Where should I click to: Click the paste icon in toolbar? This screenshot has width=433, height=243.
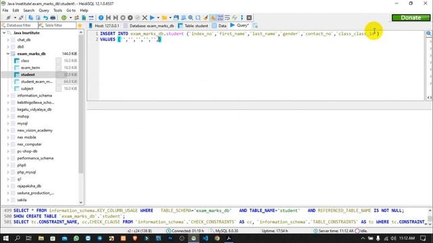(x=38, y=18)
